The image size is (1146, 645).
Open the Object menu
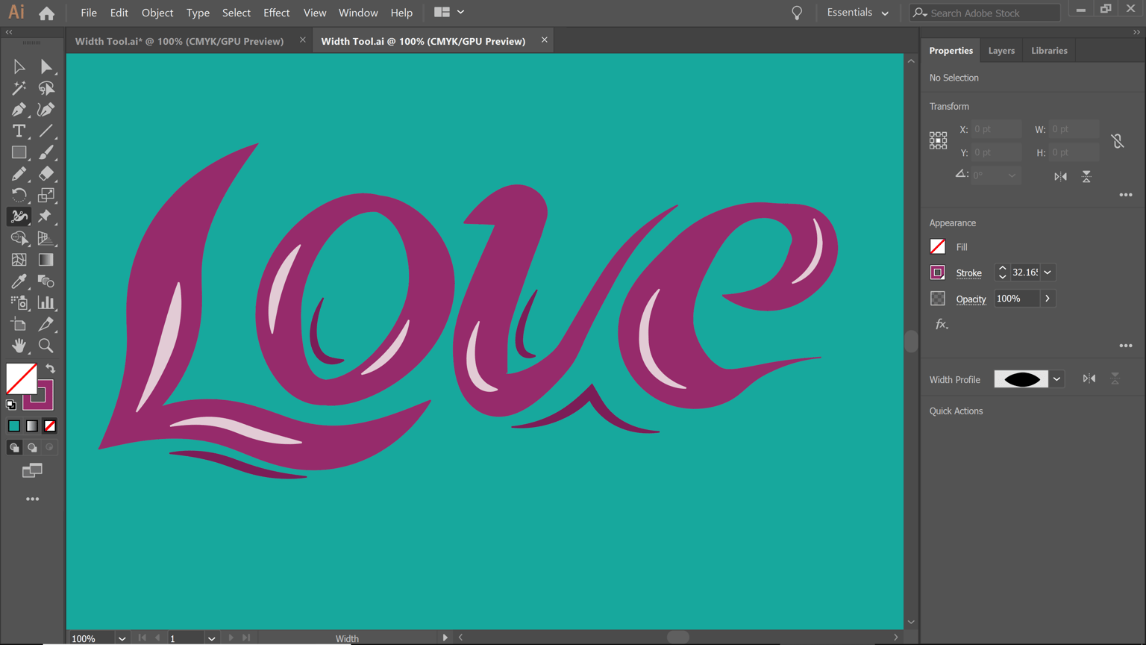(x=157, y=13)
